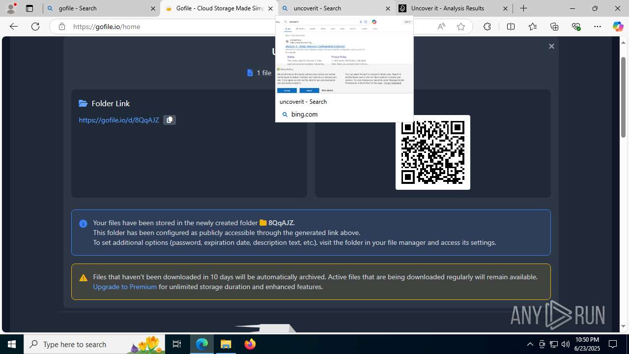The width and height of the screenshot is (629, 354).
Task: Open the gofile.io/d/8QqAJZ folder link
Action: (119, 120)
